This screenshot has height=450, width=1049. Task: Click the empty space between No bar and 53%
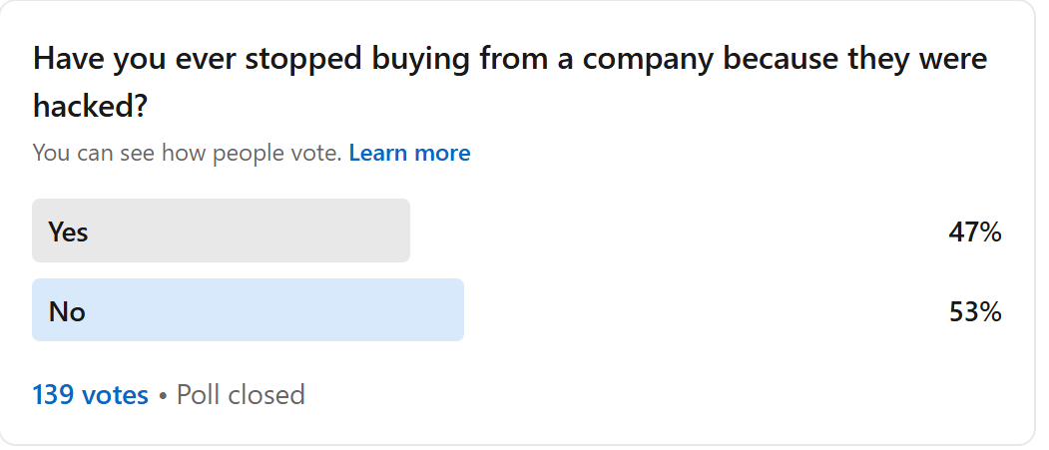703,310
